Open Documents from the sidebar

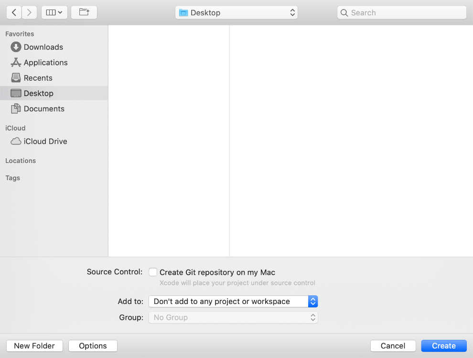43,109
